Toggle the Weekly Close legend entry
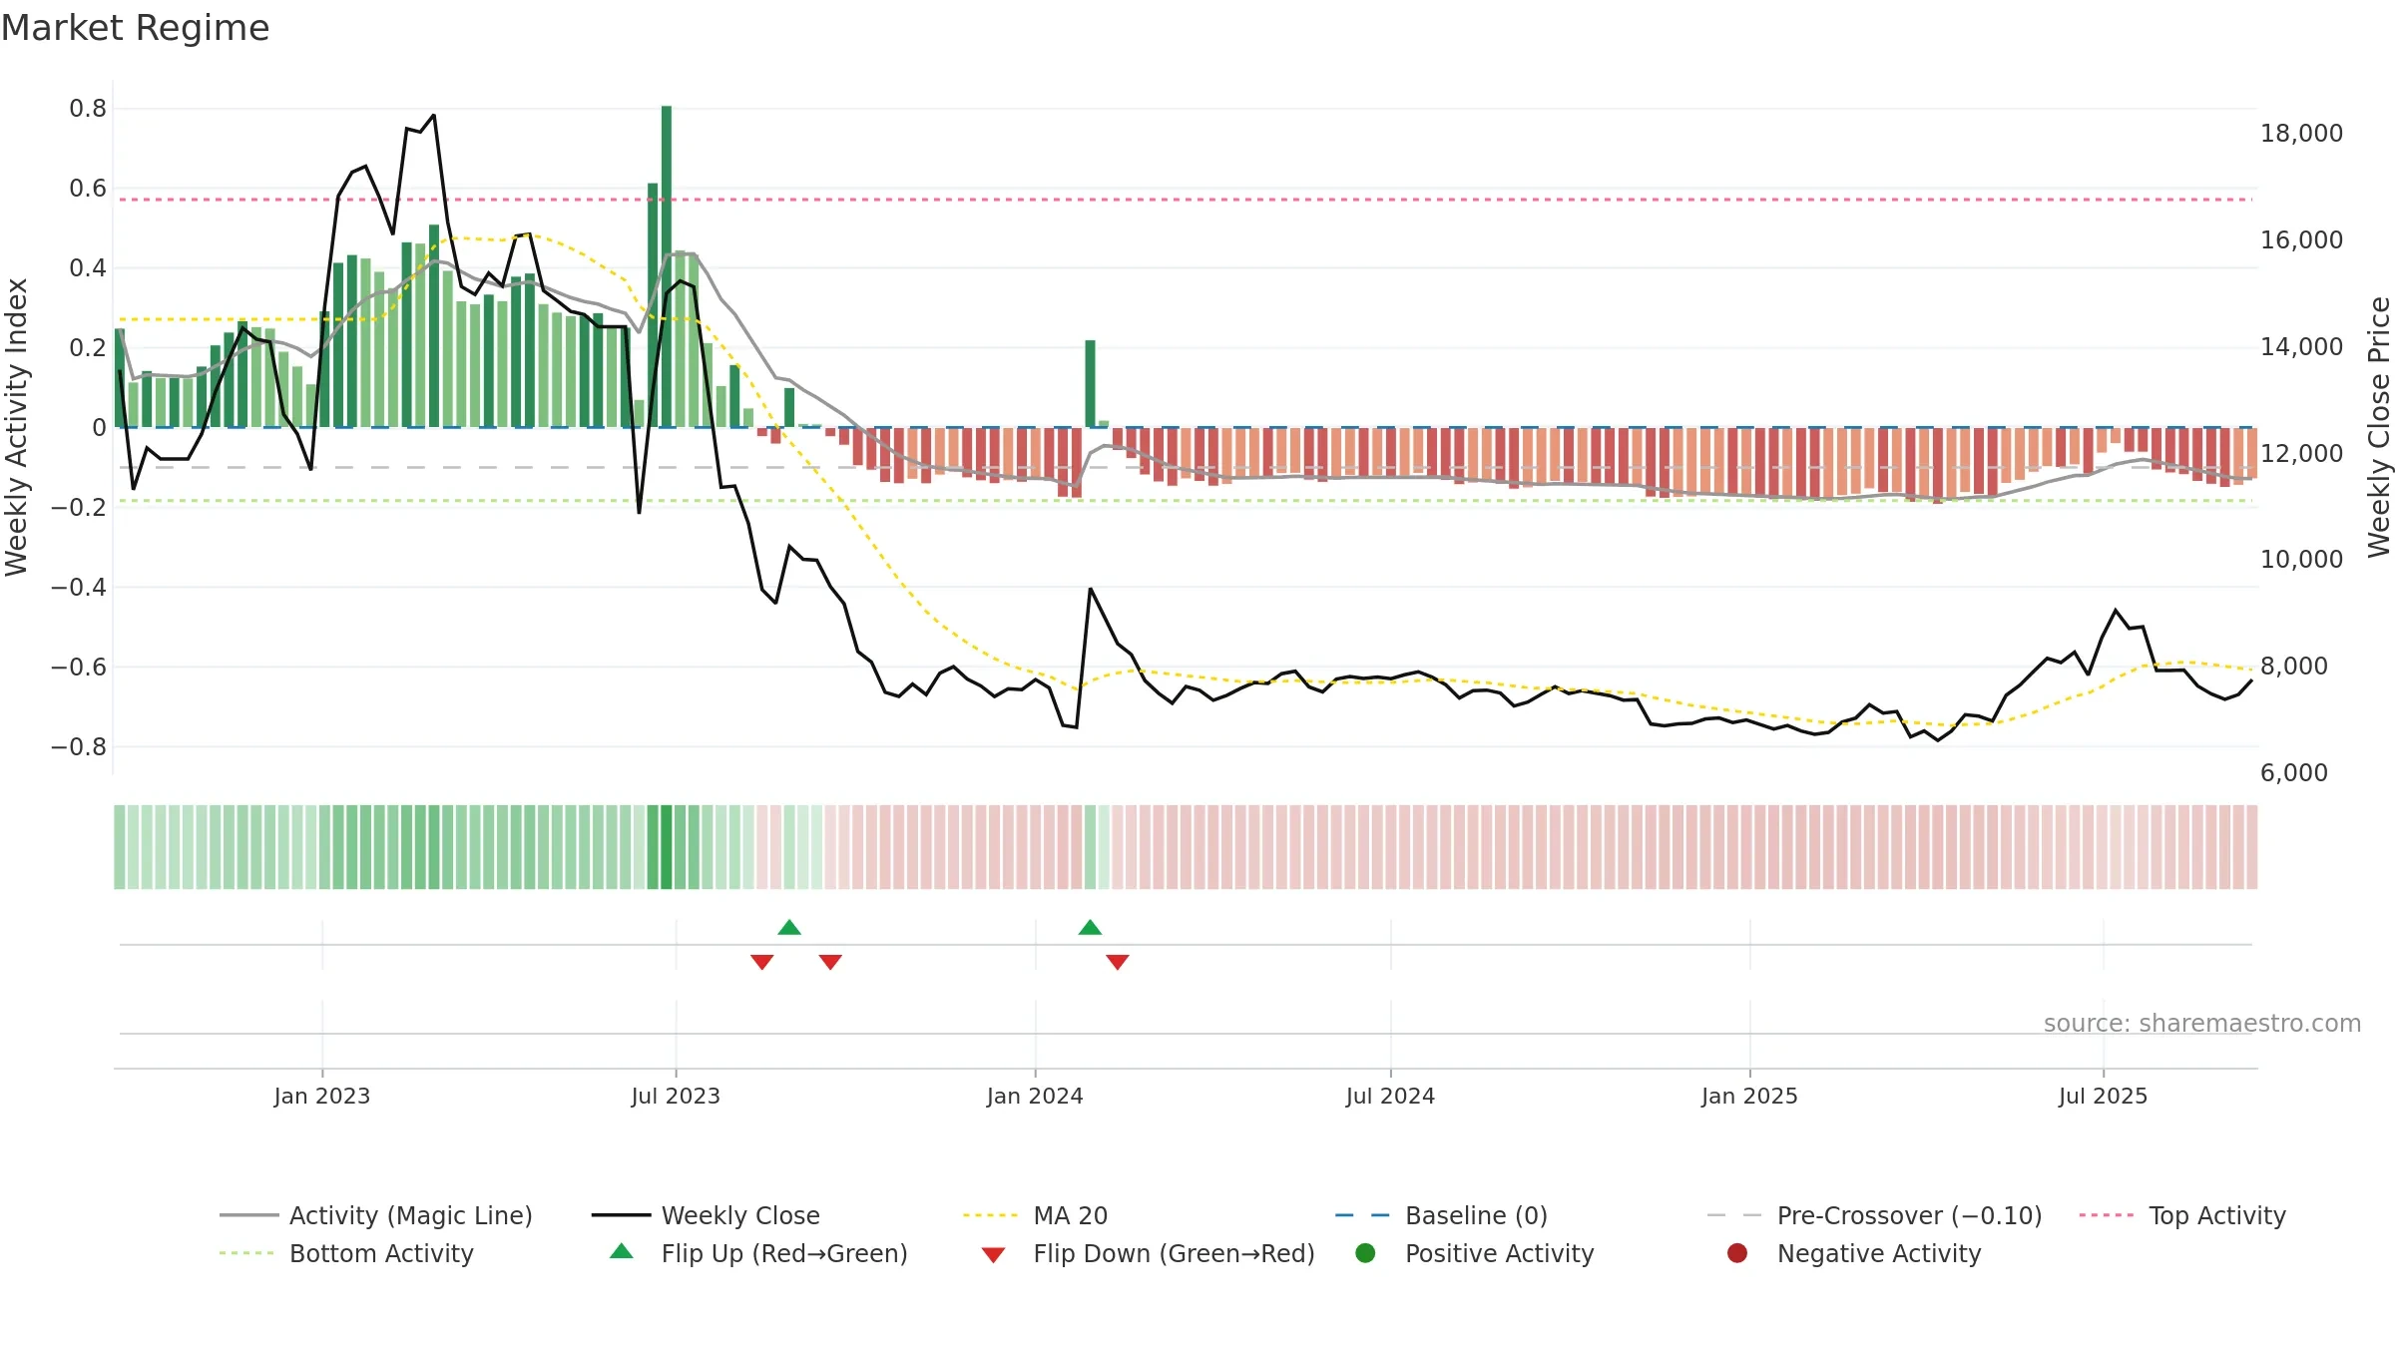 pyautogui.click(x=706, y=1215)
